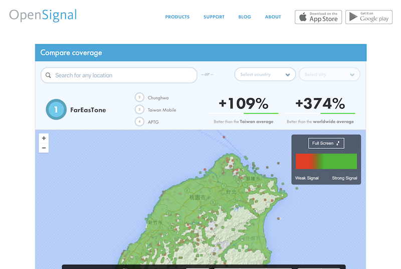
Task: Select the rank 2 circle for Chunghwa
Action: click(139, 97)
